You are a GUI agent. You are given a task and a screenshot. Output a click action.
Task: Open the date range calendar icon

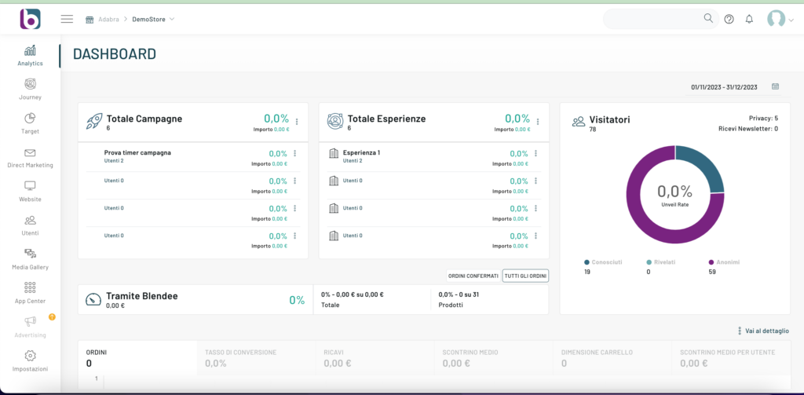pos(775,86)
